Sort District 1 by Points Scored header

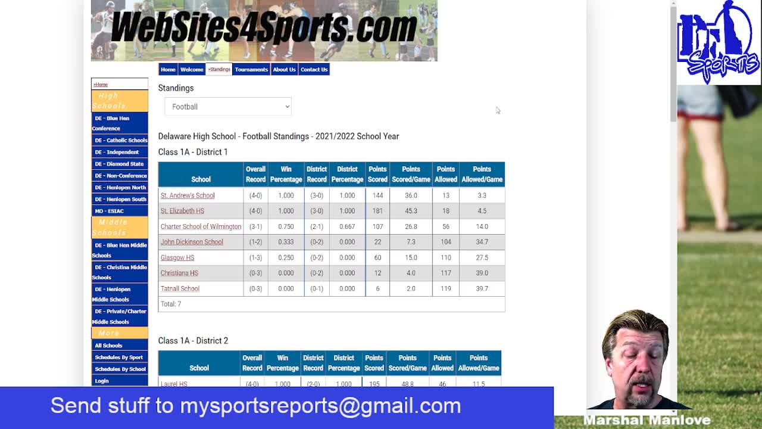tap(377, 175)
